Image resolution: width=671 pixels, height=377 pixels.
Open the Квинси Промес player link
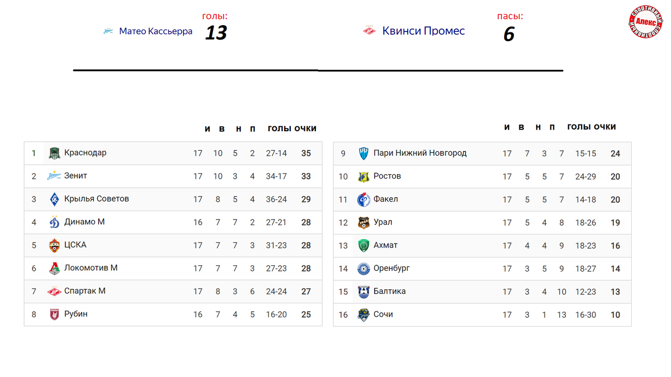(x=423, y=31)
